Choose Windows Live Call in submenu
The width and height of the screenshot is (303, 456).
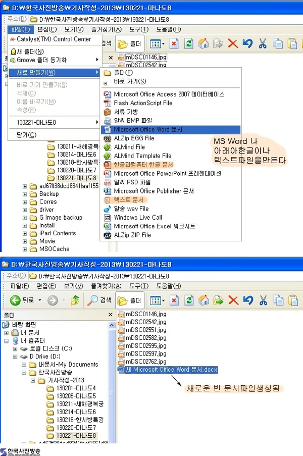point(171,218)
